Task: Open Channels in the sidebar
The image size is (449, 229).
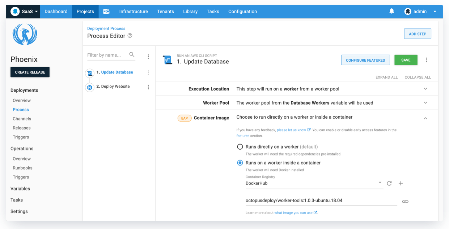Action: pos(22,119)
